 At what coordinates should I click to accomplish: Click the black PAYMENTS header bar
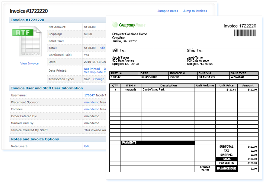[x=157, y=142]
